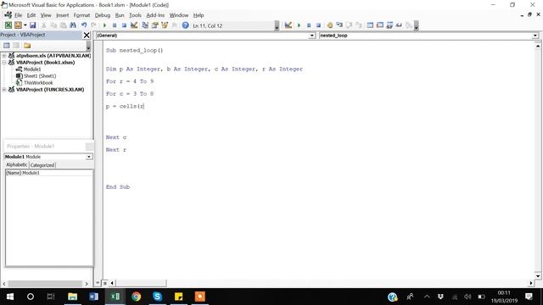Undo the last edit
The image size is (543, 305).
[84, 25]
